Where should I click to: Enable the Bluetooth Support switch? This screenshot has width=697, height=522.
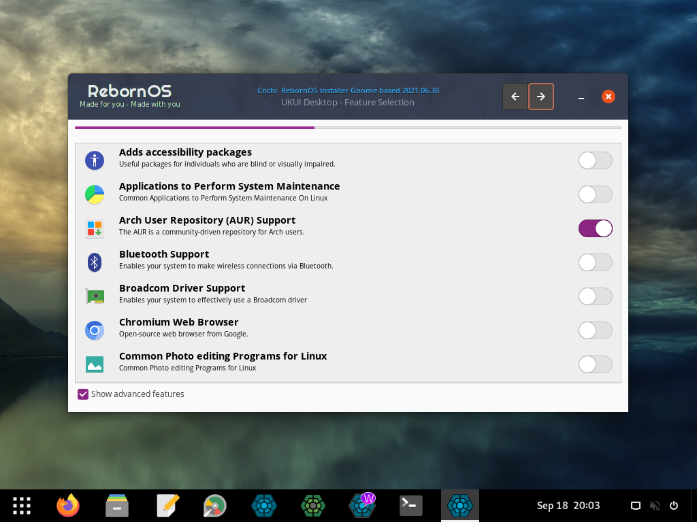pyautogui.click(x=595, y=262)
